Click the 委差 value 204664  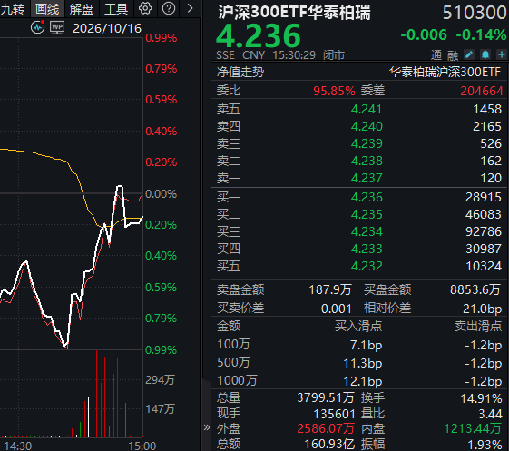click(x=482, y=91)
